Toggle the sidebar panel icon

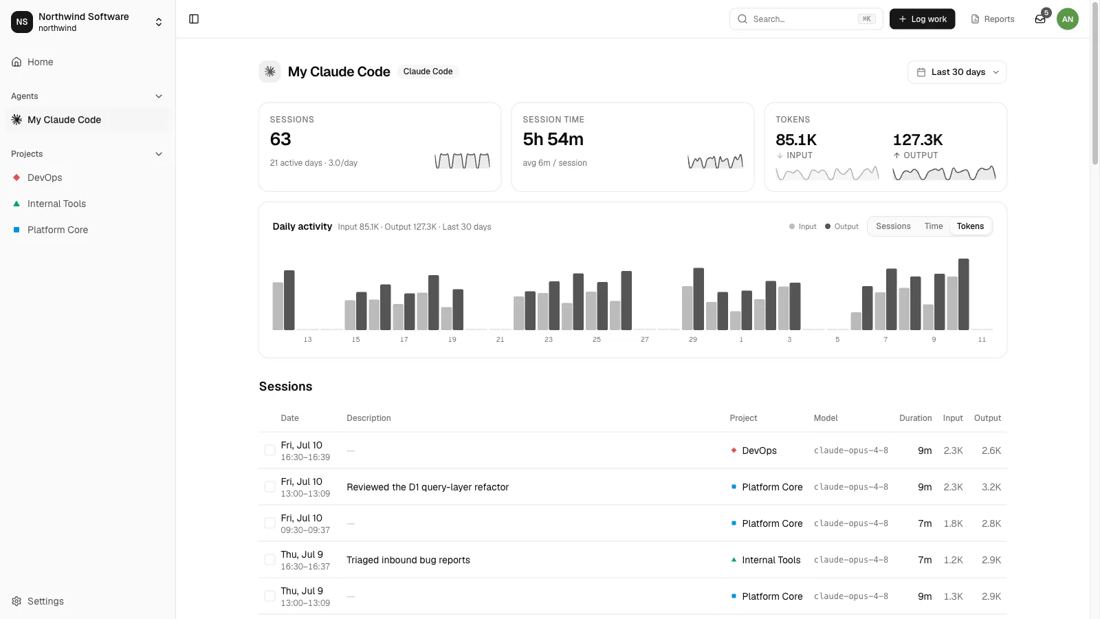coord(194,19)
